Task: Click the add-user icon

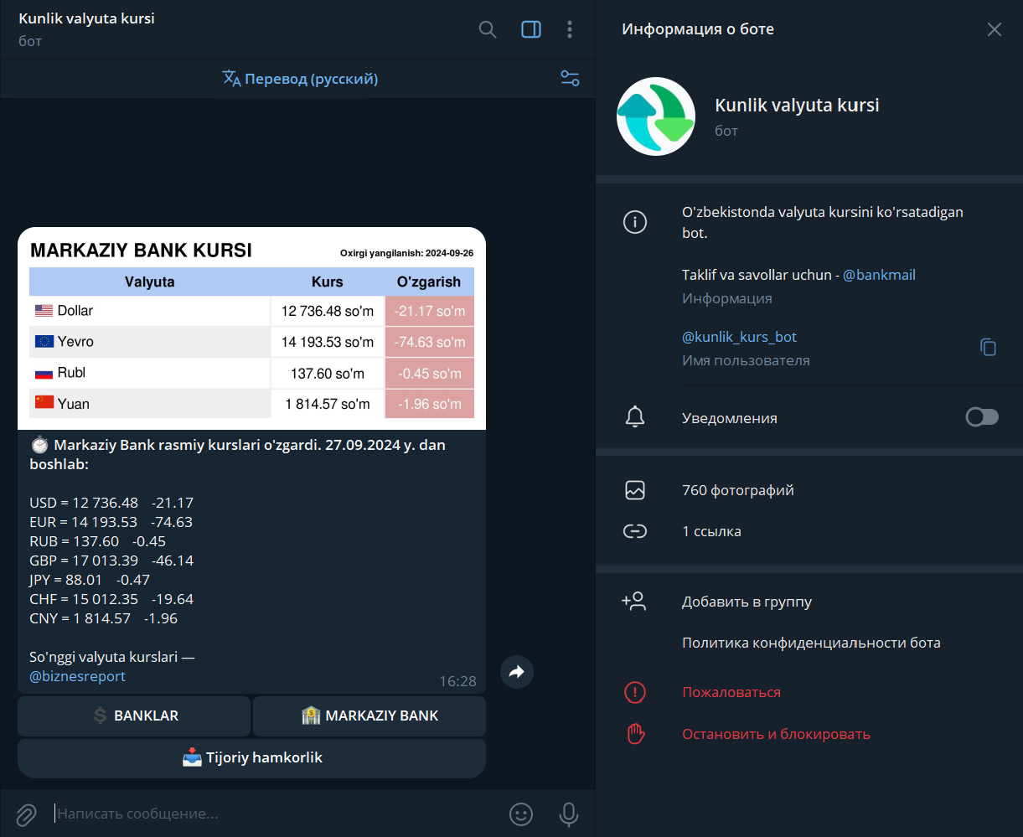Action: click(634, 601)
